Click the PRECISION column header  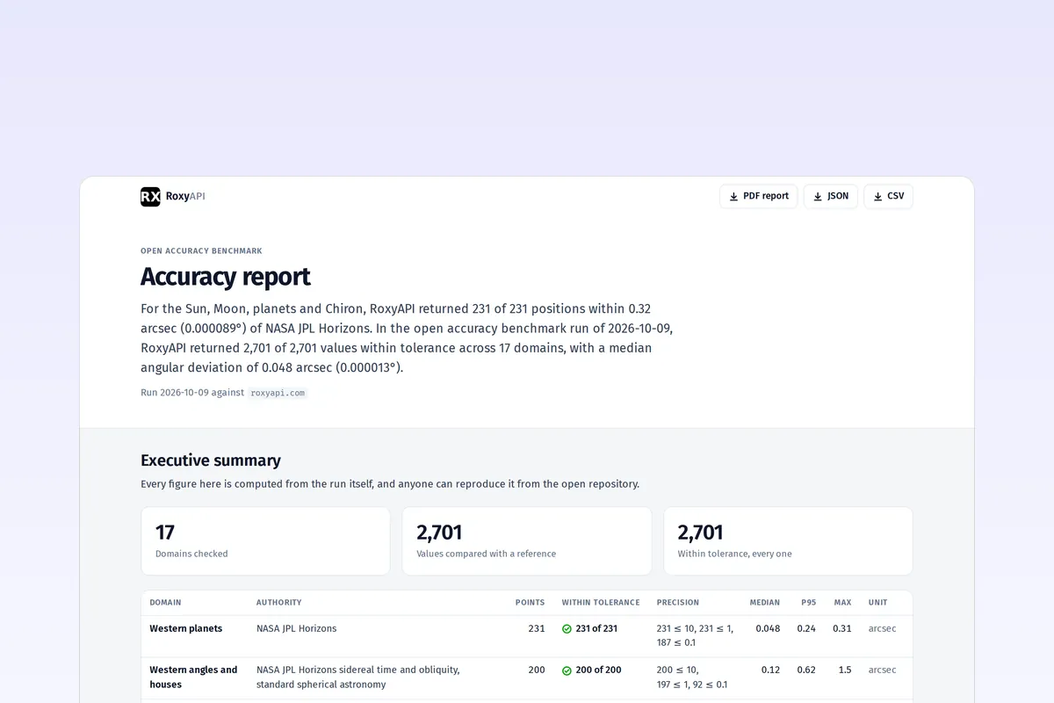pyautogui.click(x=678, y=603)
